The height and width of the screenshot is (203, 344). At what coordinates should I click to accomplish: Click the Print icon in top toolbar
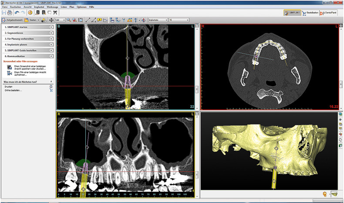(x=10, y=13)
